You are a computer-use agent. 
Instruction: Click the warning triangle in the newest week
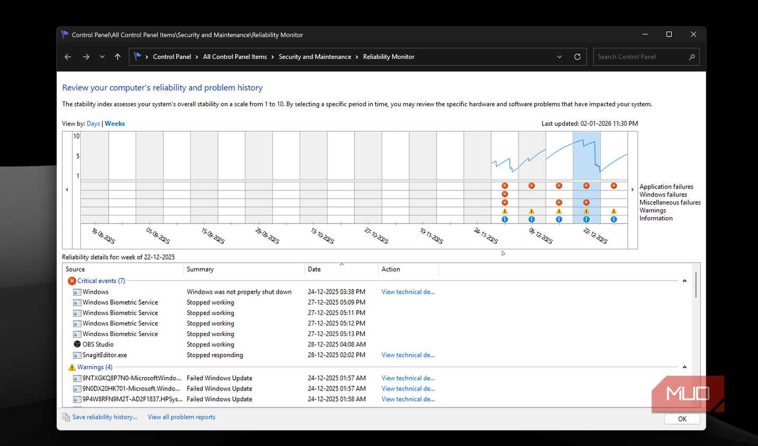click(613, 211)
